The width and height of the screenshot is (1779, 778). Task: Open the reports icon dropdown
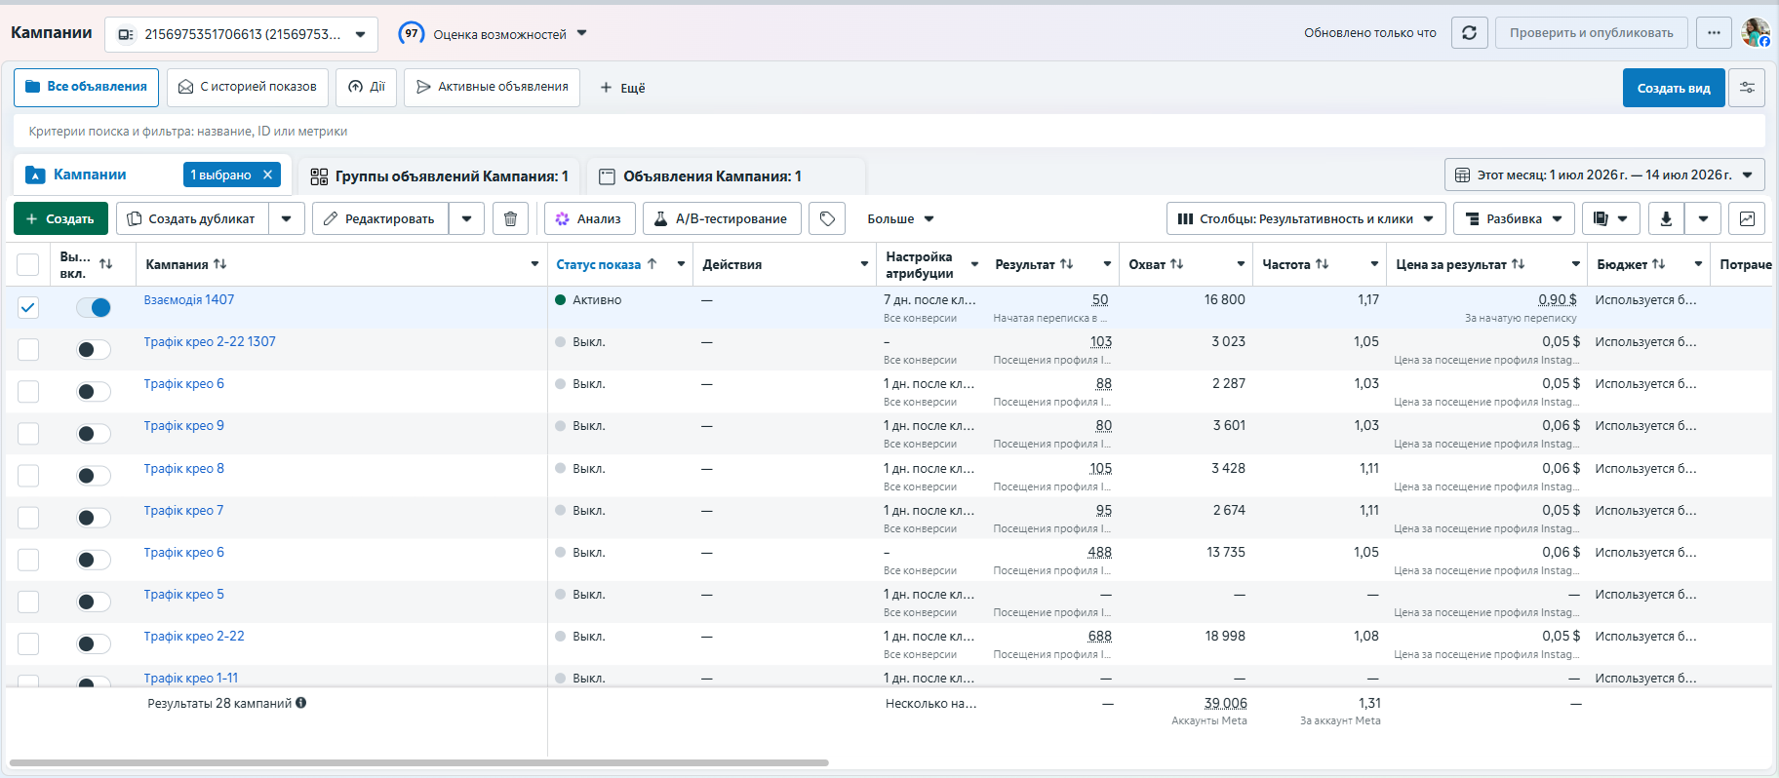1611,219
